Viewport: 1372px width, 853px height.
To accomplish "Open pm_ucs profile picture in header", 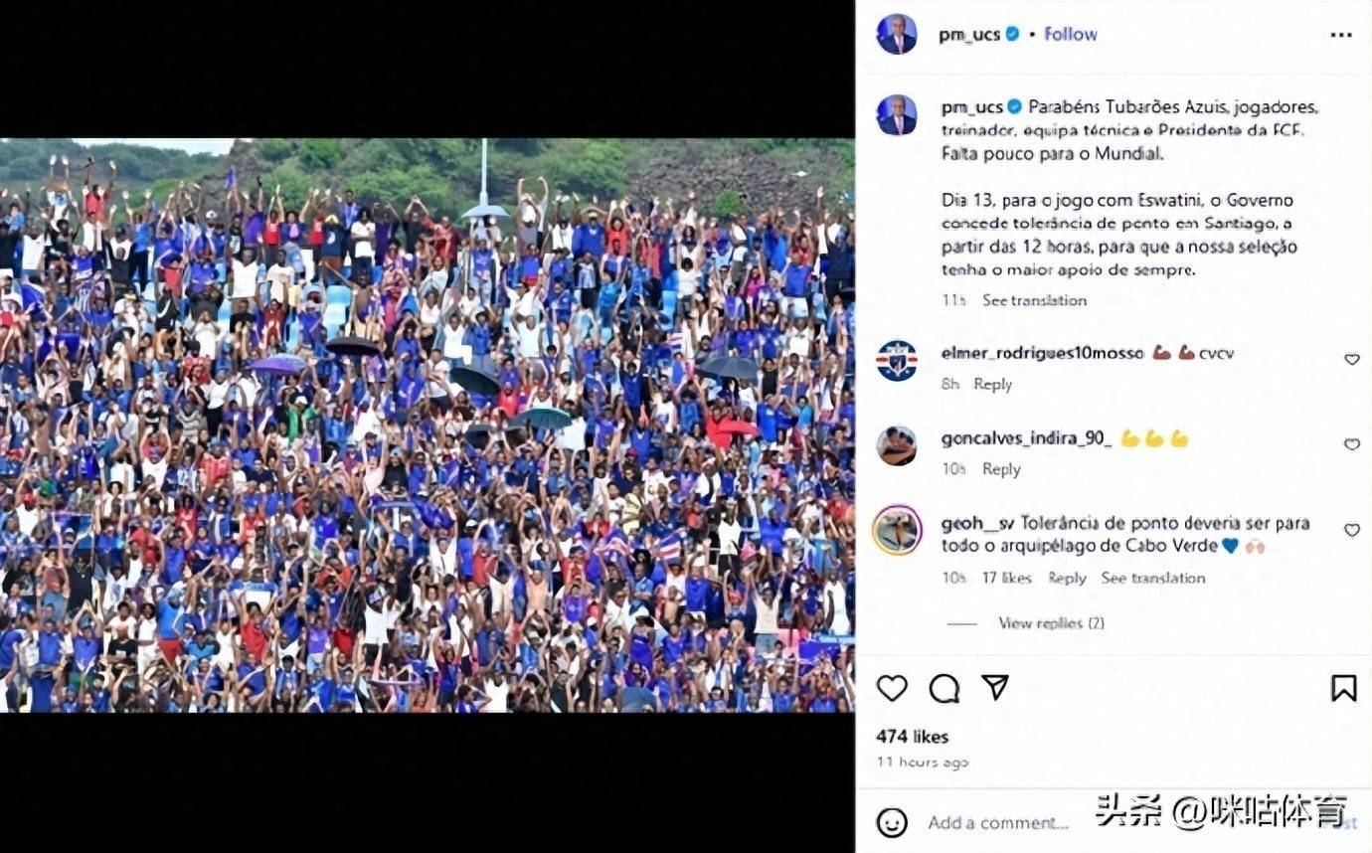I will 897,34.
